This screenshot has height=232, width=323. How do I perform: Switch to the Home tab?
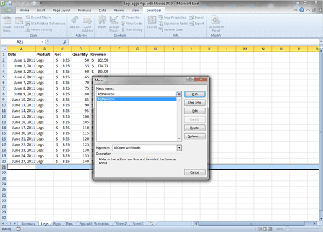tap(25, 11)
